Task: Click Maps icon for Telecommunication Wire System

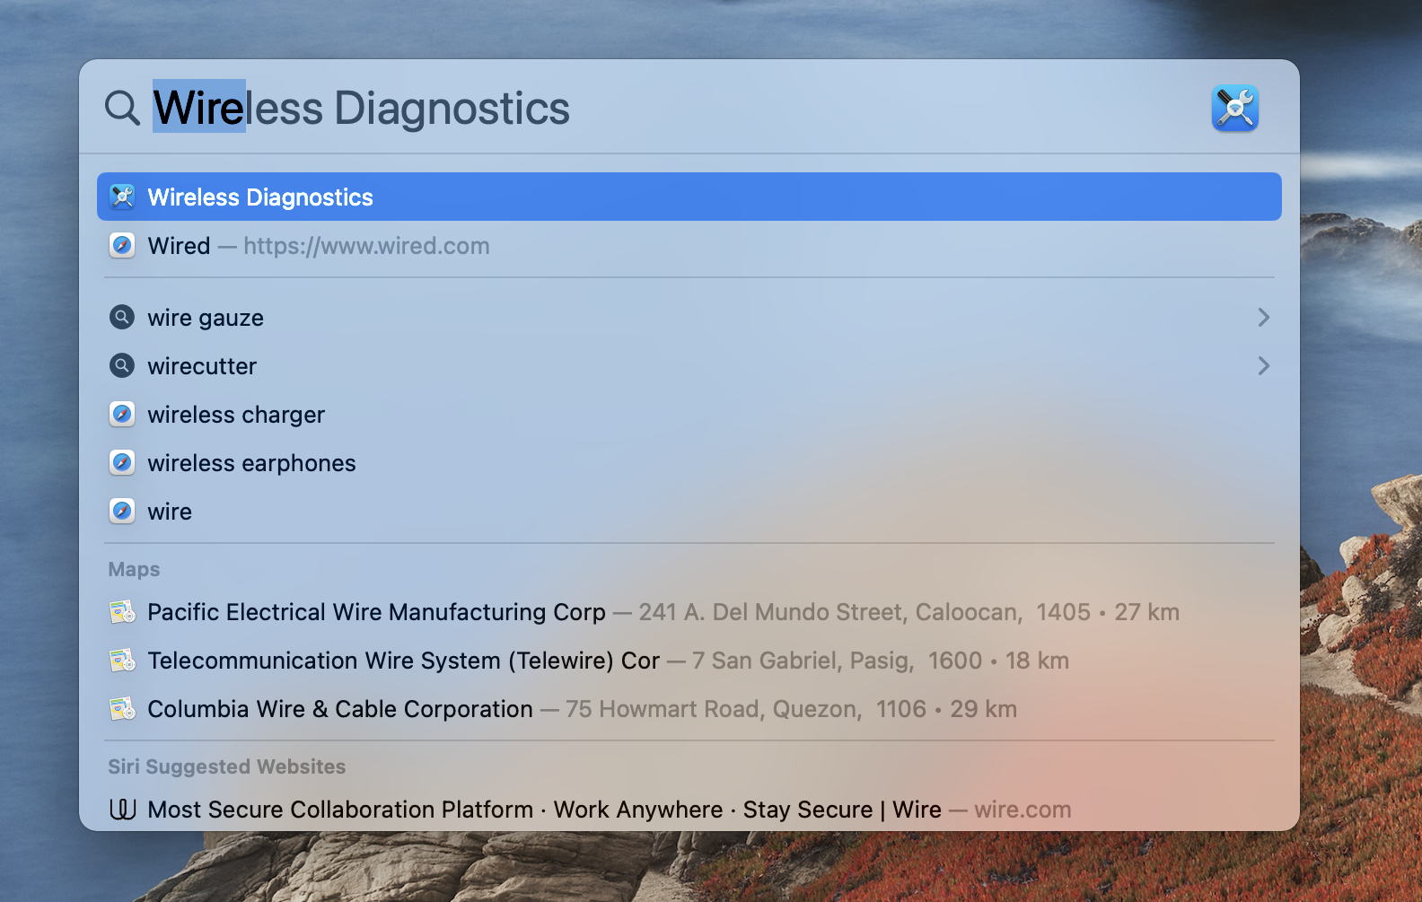Action: click(122, 661)
